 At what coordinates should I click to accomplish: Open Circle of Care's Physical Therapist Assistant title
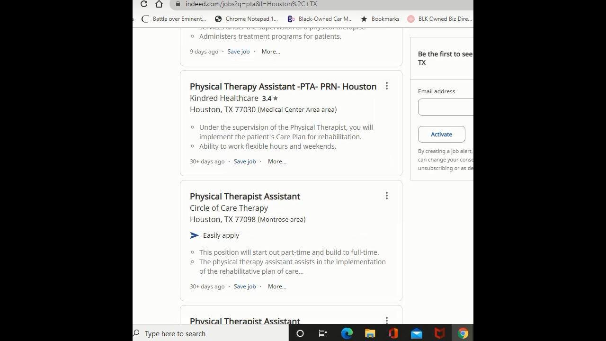245,197
